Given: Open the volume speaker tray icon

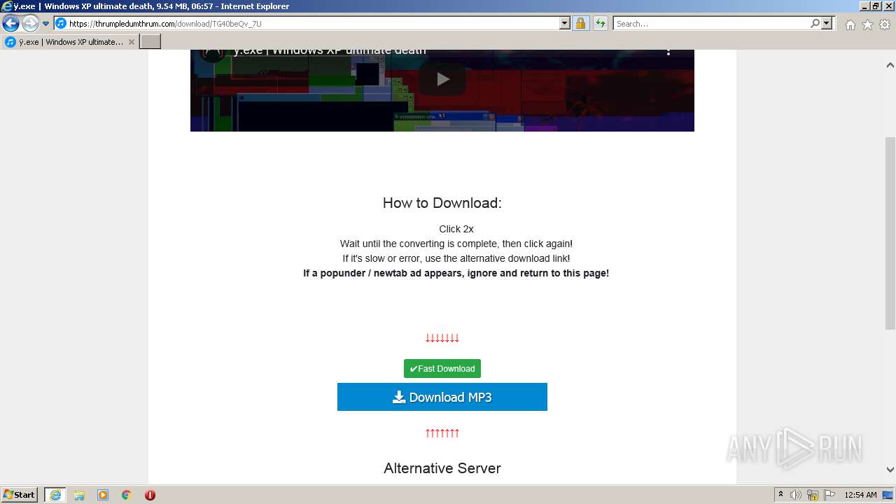Looking at the screenshot, I should [x=796, y=495].
